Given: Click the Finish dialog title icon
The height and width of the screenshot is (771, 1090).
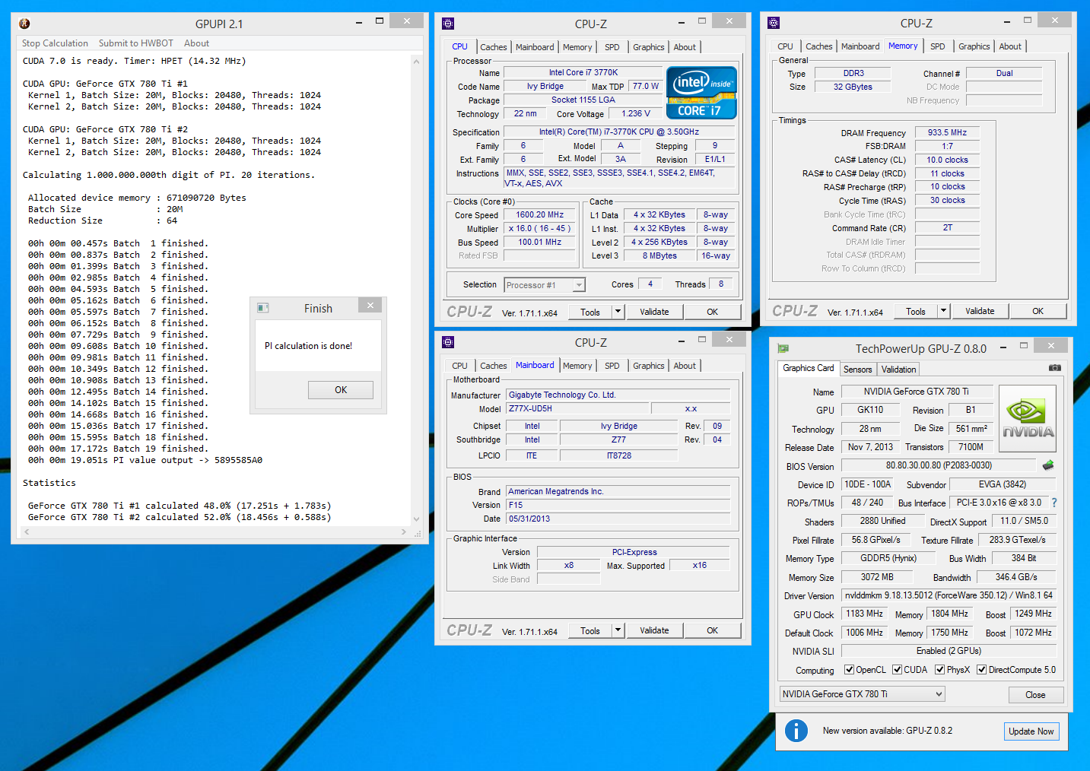Looking at the screenshot, I should (263, 308).
